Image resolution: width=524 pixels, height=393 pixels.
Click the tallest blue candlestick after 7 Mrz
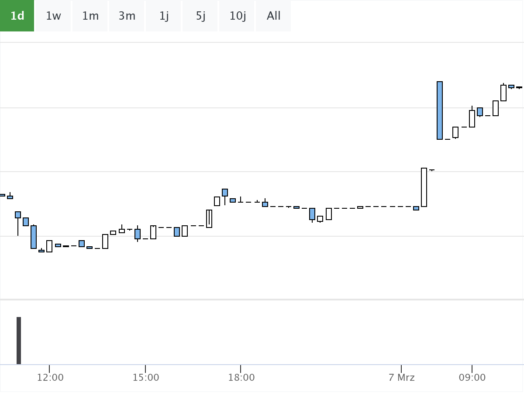[440, 110]
